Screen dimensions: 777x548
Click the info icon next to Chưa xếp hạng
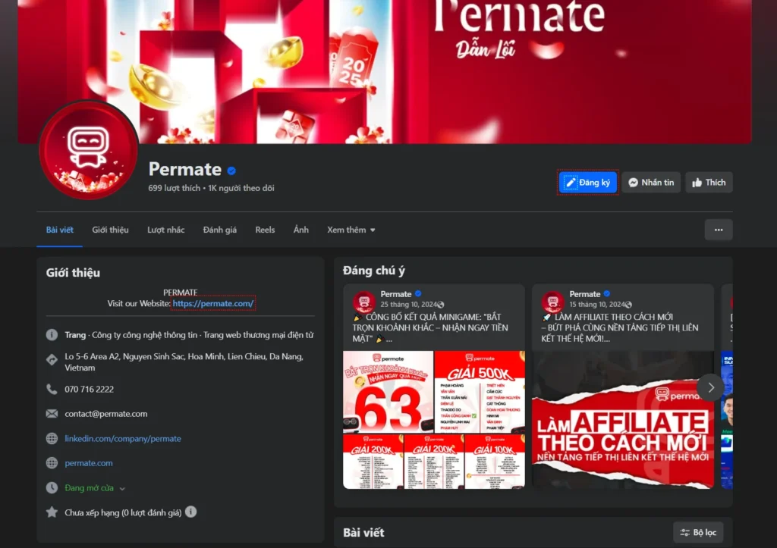click(x=190, y=512)
